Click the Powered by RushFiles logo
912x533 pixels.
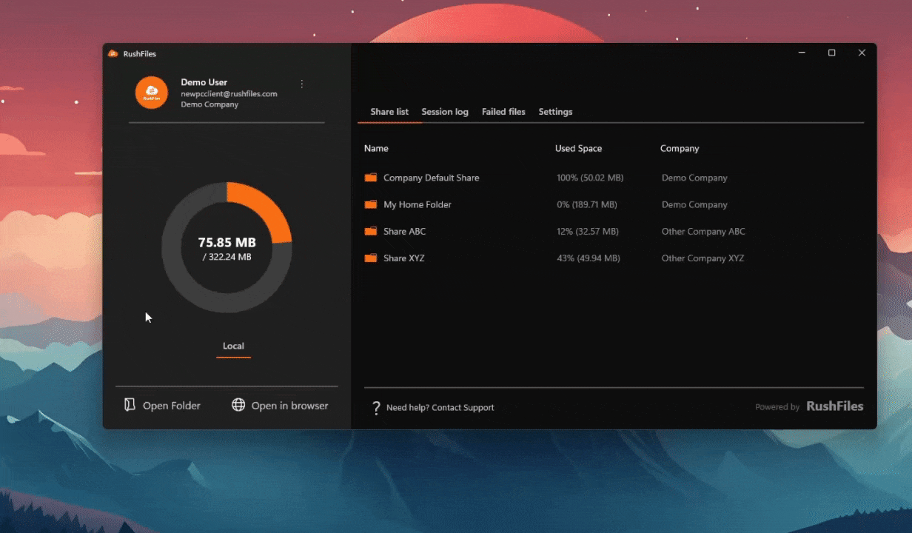(809, 406)
